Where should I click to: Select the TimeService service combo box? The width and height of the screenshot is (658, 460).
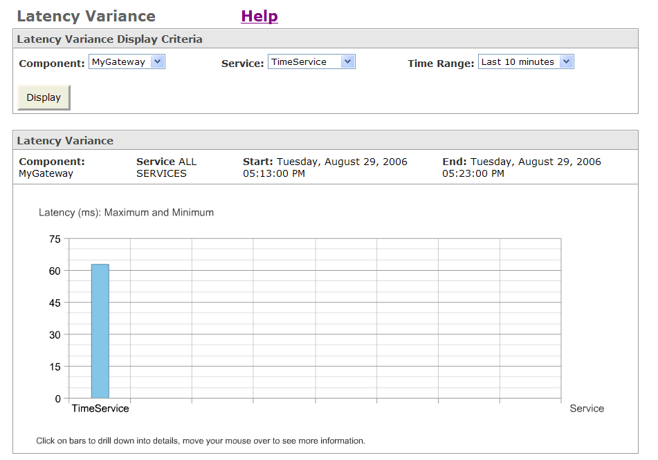point(311,61)
